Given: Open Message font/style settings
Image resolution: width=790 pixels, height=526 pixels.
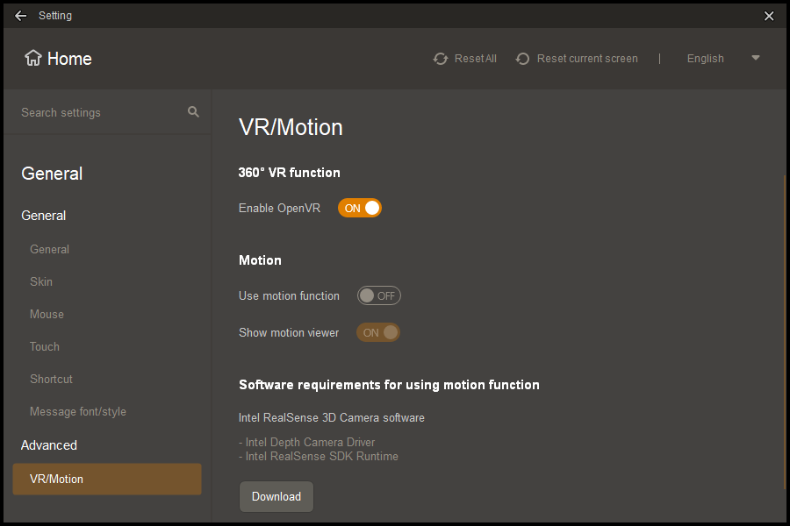Looking at the screenshot, I should pyautogui.click(x=78, y=411).
